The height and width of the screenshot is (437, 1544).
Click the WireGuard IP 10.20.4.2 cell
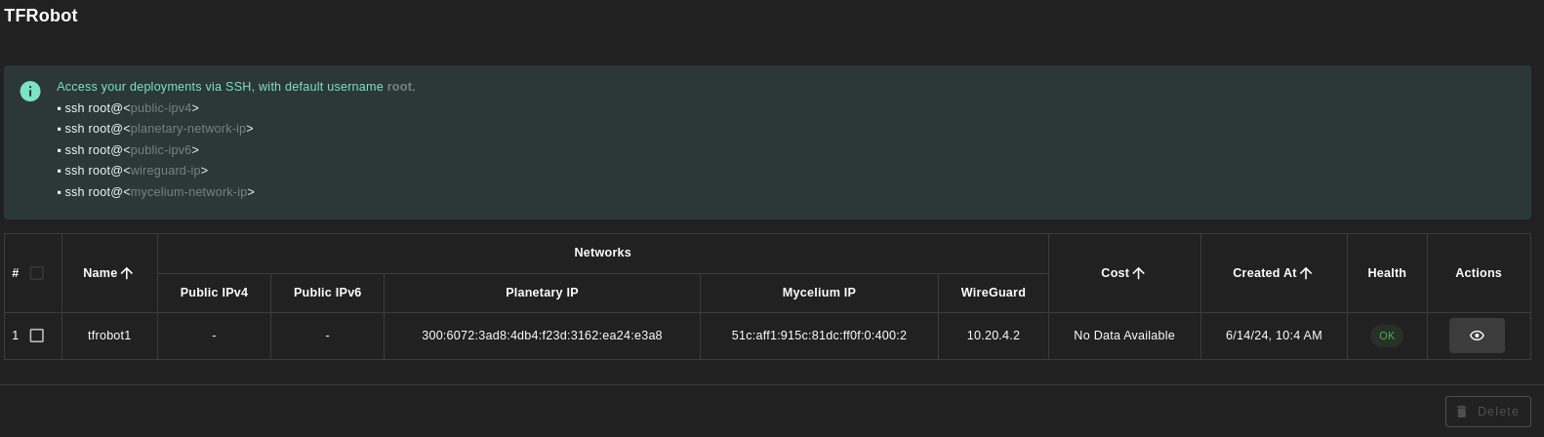tap(994, 336)
